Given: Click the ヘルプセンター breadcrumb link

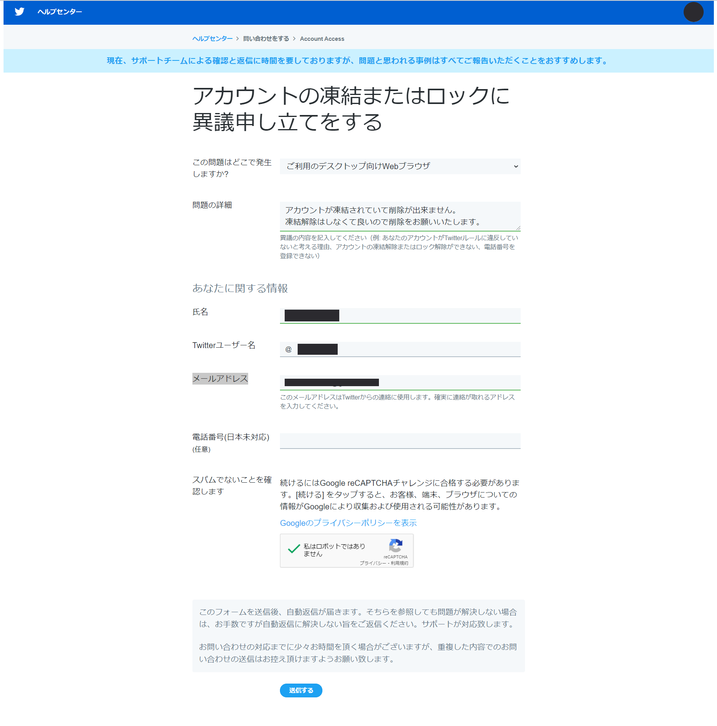Looking at the screenshot, I should (x=212, y=38).
